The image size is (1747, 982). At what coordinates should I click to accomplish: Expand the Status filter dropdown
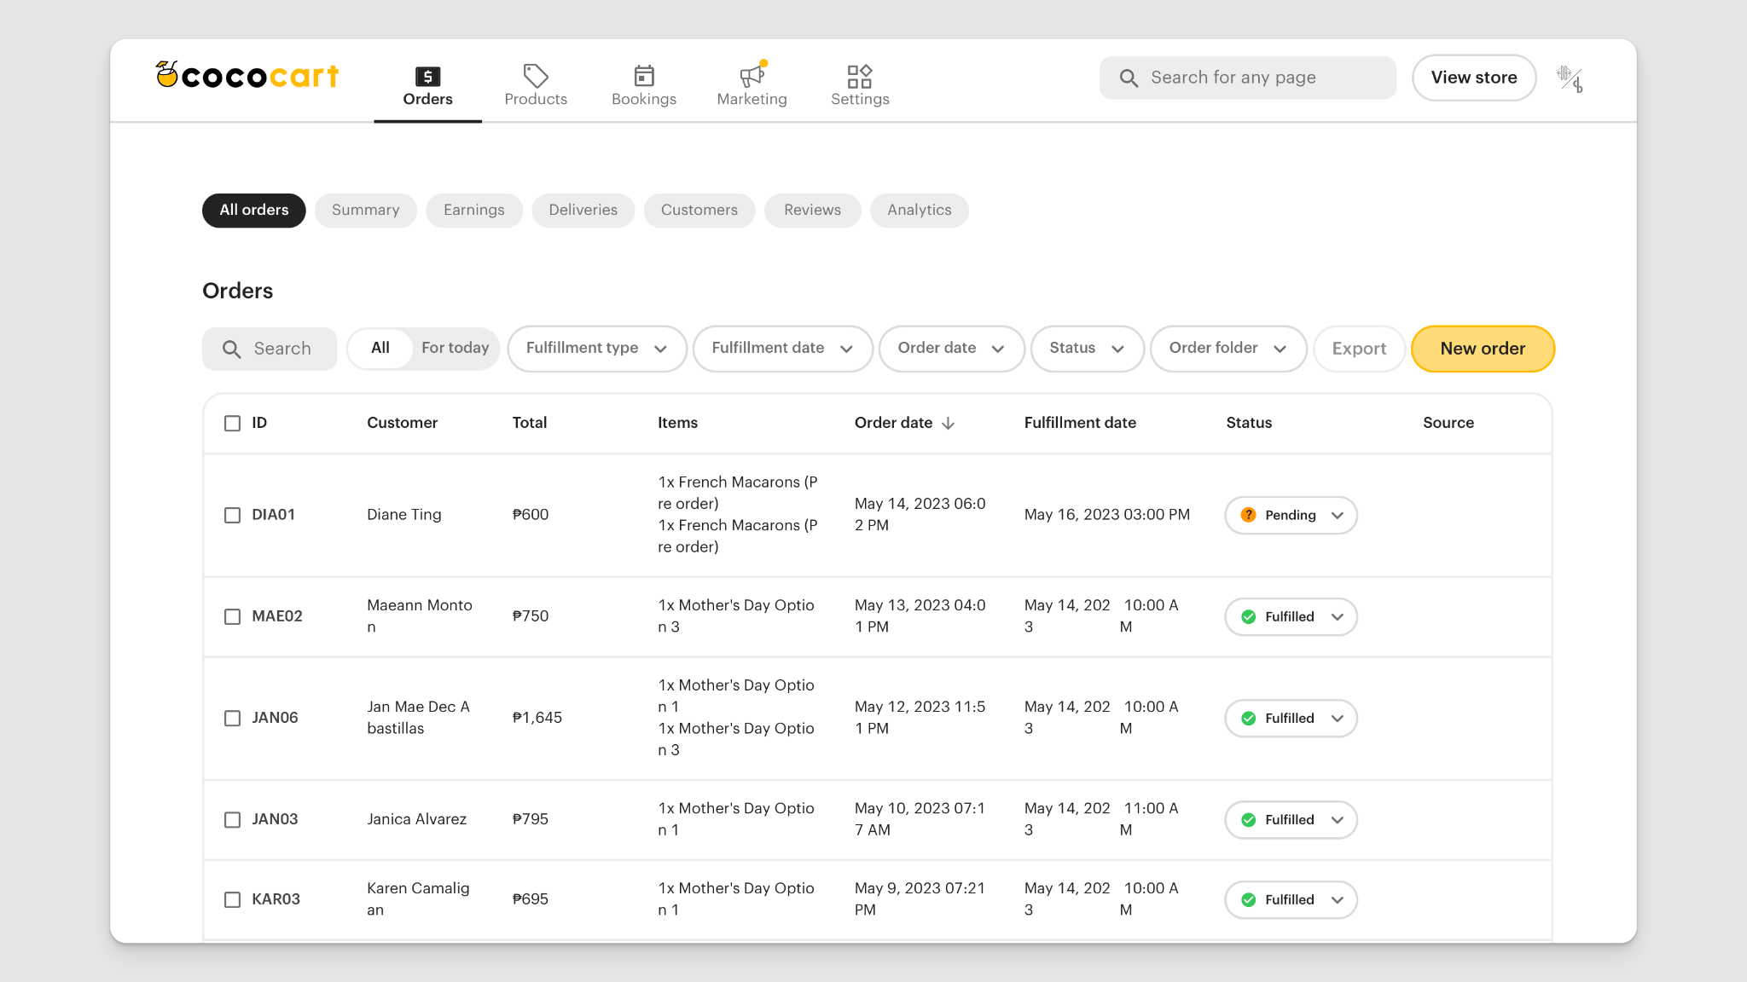click(x=1087, y=349)
